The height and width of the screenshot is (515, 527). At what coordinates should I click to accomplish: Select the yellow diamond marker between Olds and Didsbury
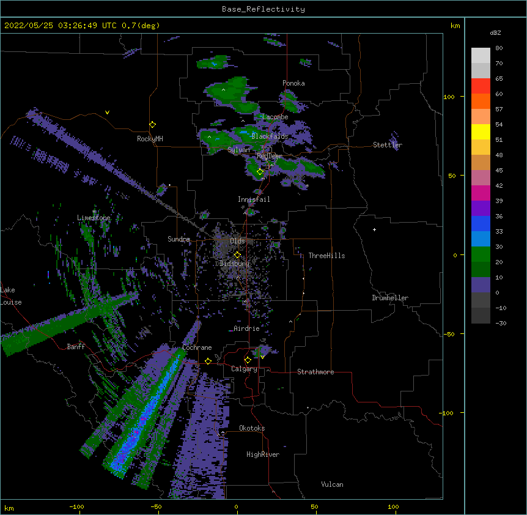[237, 255]
